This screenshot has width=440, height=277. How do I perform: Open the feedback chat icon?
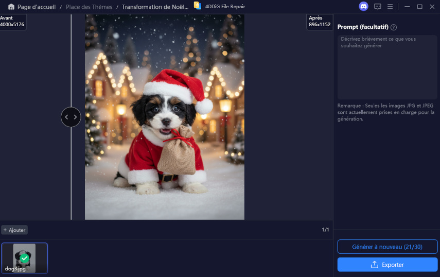tap(377, 7)
